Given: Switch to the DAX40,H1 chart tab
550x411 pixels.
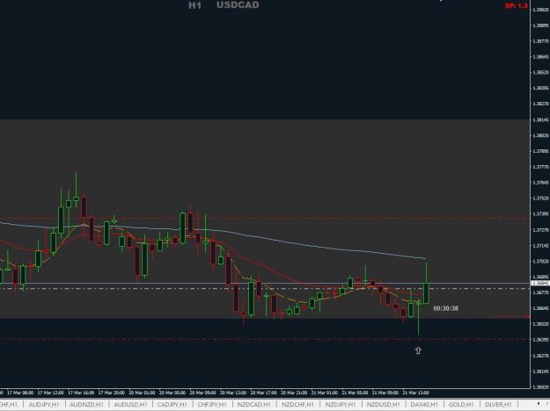Looking at the screenshot, I should [424, 404].
